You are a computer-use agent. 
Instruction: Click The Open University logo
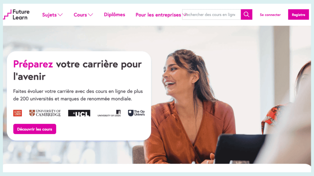click(x=136, y=113)
